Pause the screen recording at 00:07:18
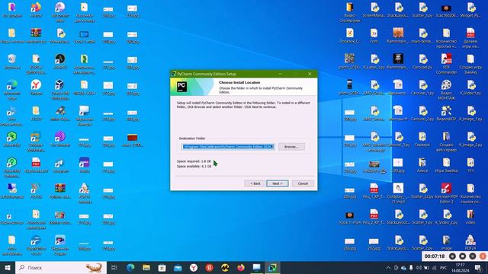The image size is (488, 274). pos(452,256)
